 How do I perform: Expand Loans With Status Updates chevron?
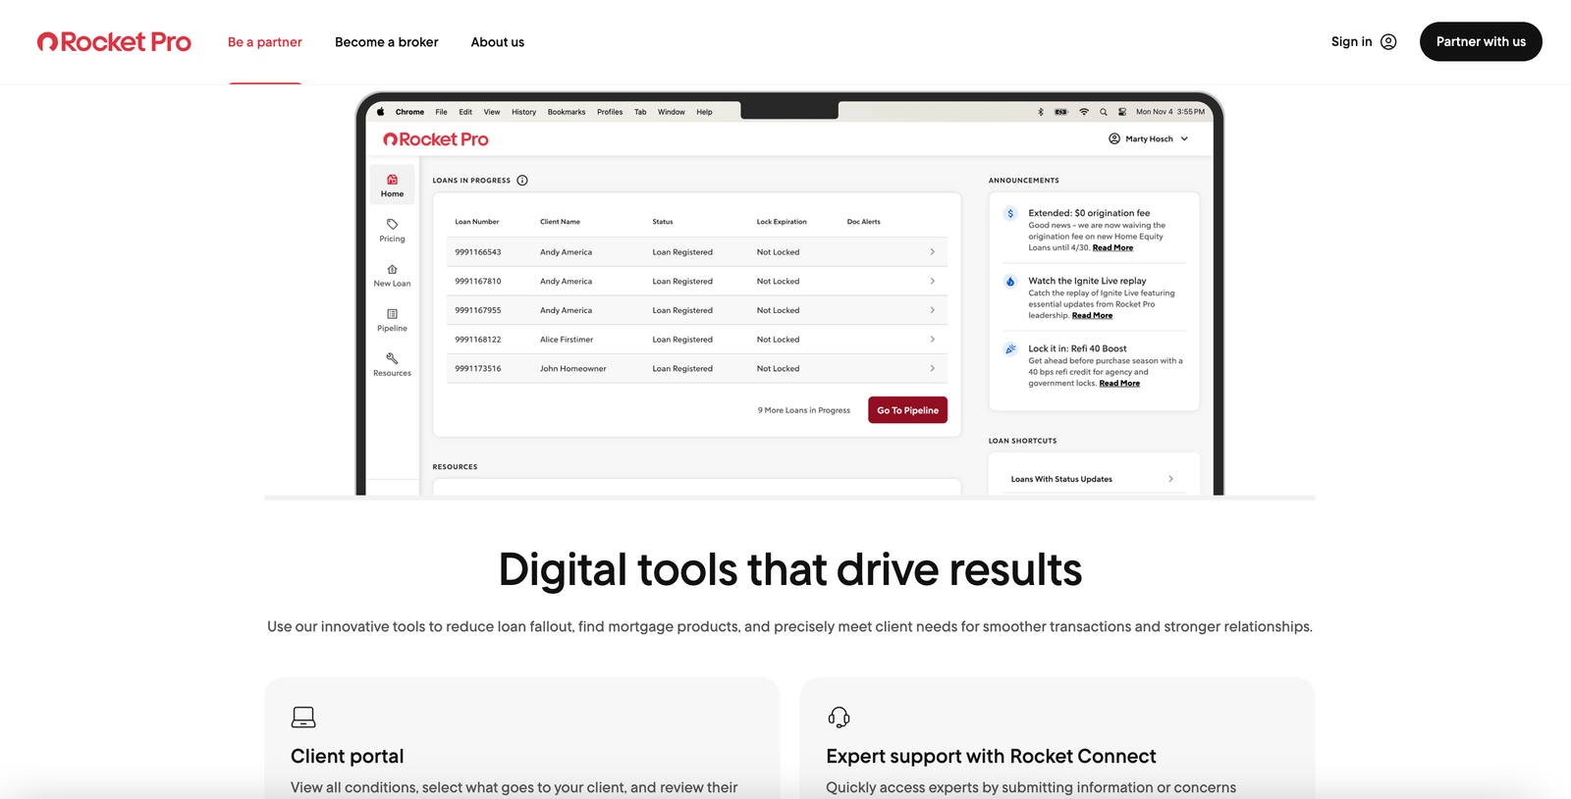click(1170, 479)
